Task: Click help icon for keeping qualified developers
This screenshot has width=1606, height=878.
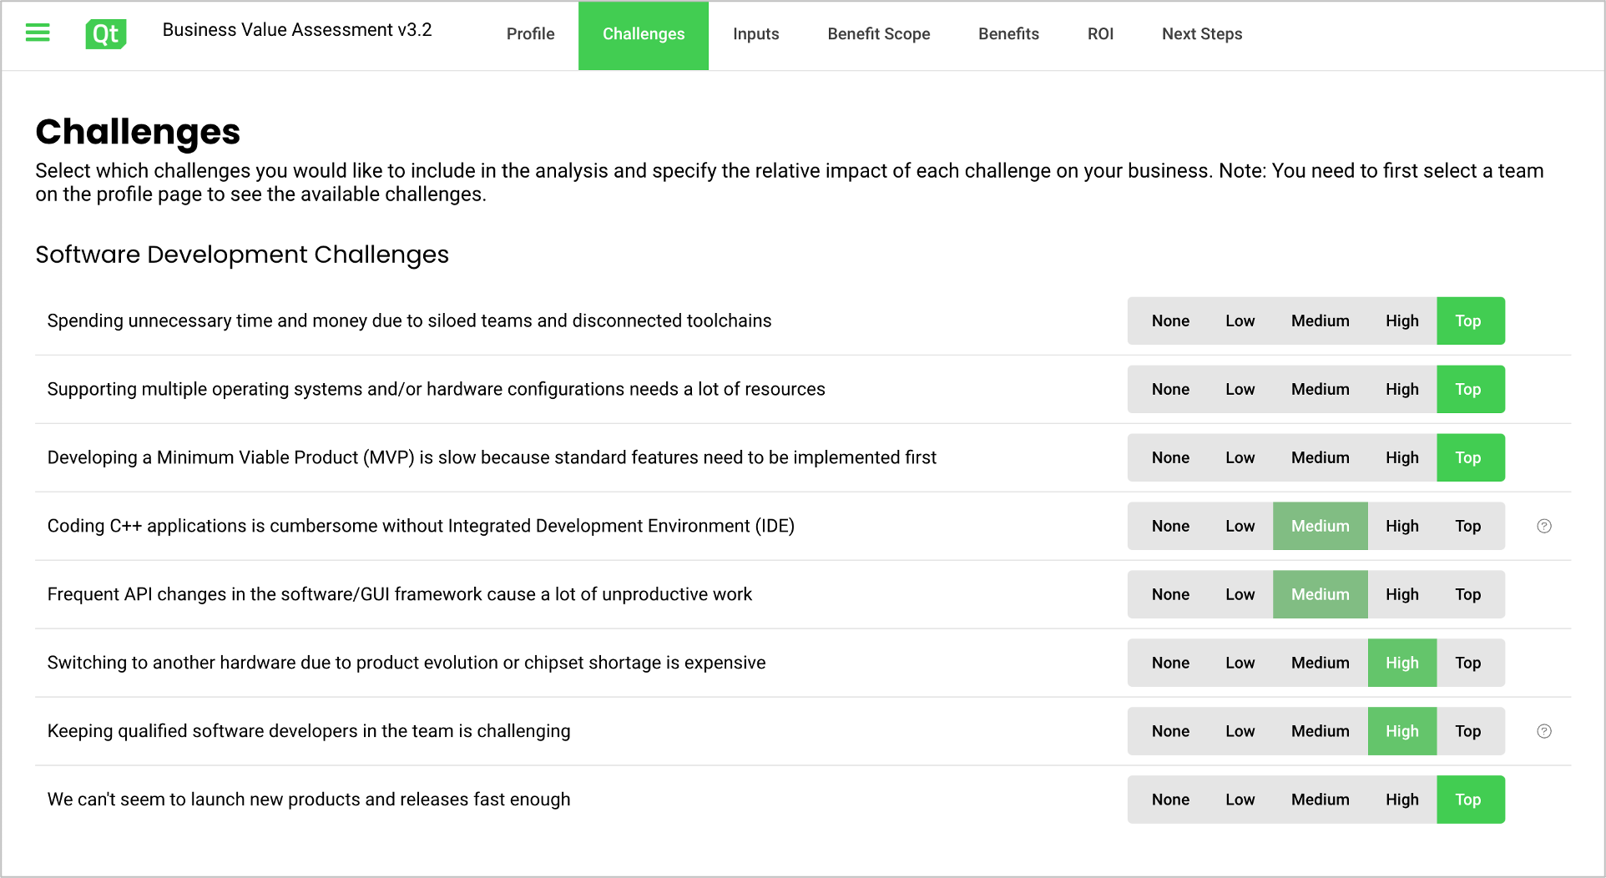Action: (x=1543, y=731)
